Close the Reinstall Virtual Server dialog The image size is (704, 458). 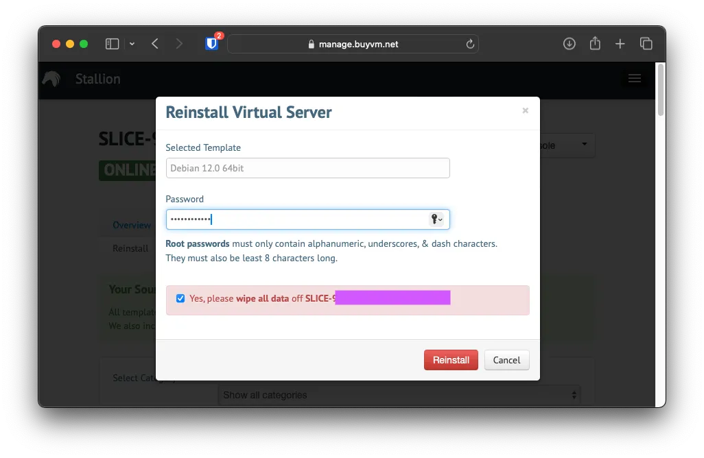pyautogui.click(x=525, y=110)
